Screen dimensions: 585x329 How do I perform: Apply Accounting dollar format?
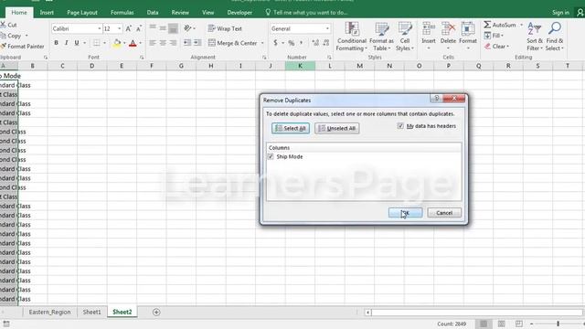click(275, 43)
